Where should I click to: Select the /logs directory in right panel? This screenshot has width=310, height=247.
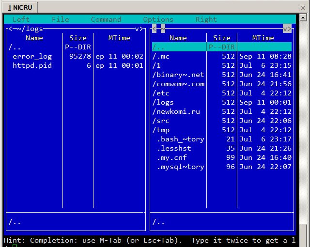pos(163,102)
